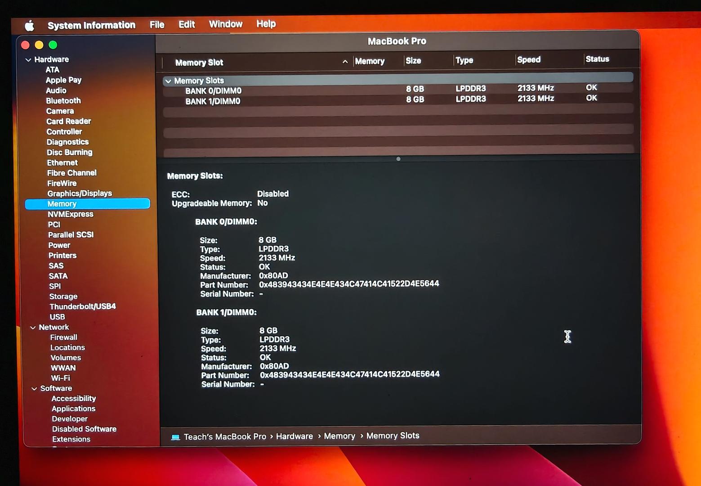
Task: Select Ethernet in the sidebar
Action: (62, 163)
